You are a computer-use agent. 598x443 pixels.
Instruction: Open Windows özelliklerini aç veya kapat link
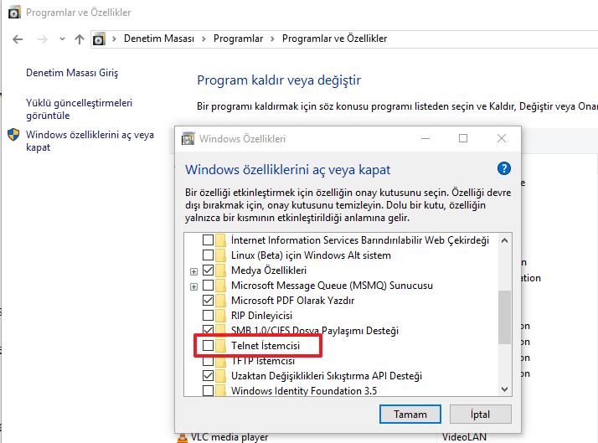click(x=90, y=141)
